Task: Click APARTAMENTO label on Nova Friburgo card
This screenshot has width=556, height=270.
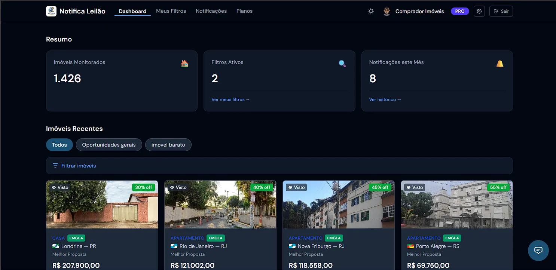Action: coord(306,238)
